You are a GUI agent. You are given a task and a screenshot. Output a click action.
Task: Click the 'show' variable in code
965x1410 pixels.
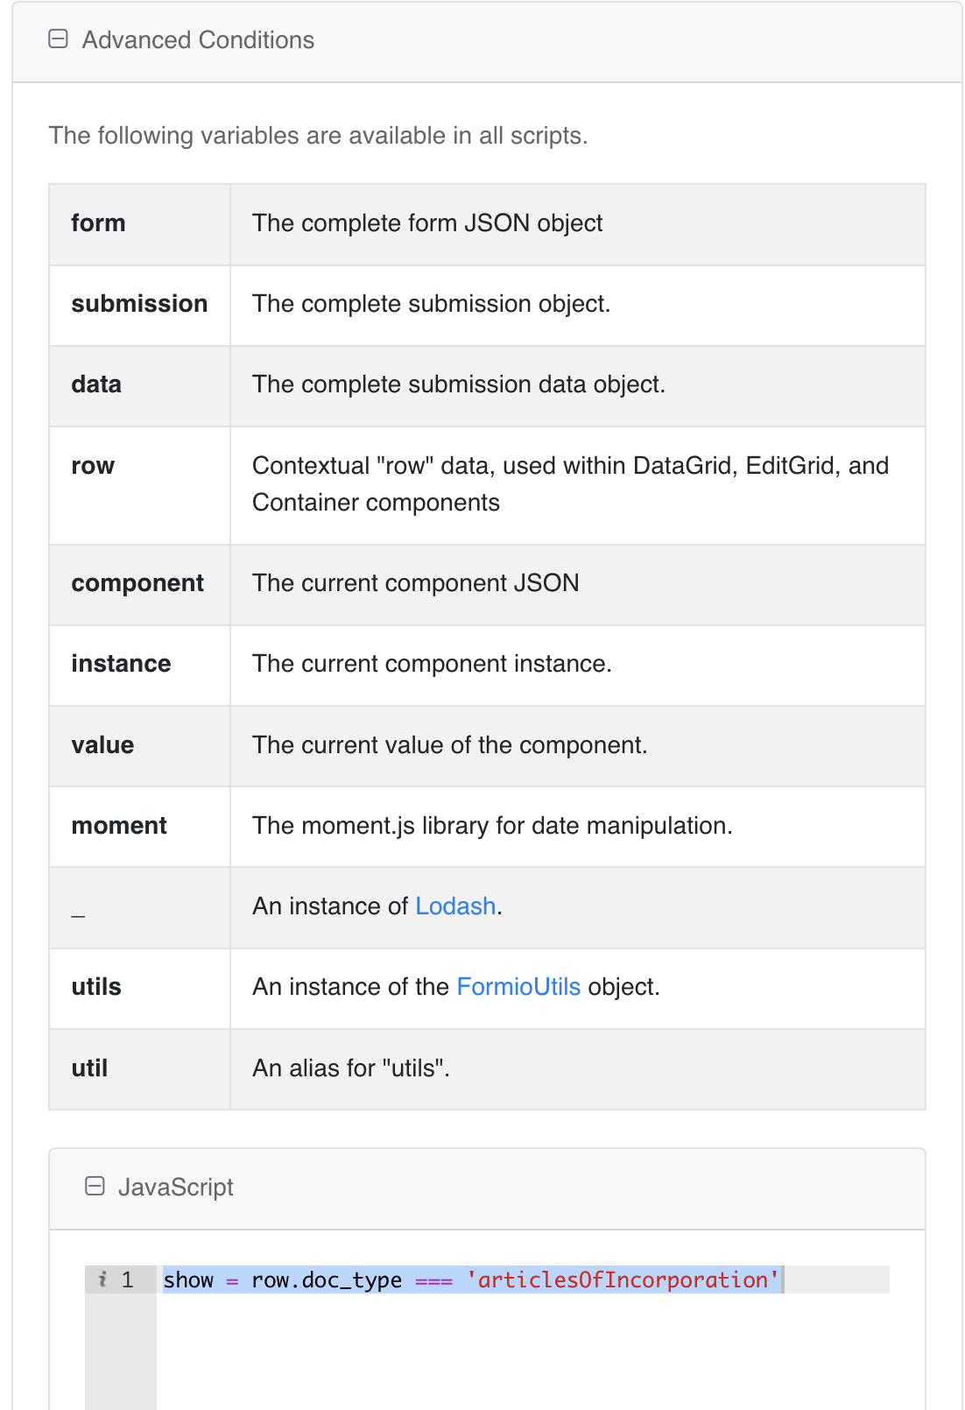tap(188, 1280)
